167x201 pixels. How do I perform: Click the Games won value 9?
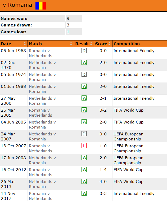pos(68,19)
